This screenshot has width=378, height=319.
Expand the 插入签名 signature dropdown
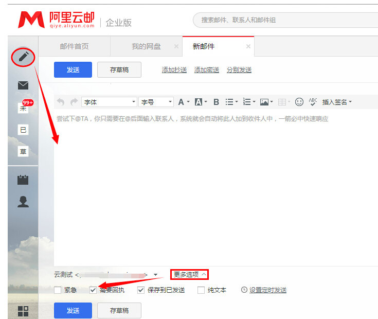point(337,102)
